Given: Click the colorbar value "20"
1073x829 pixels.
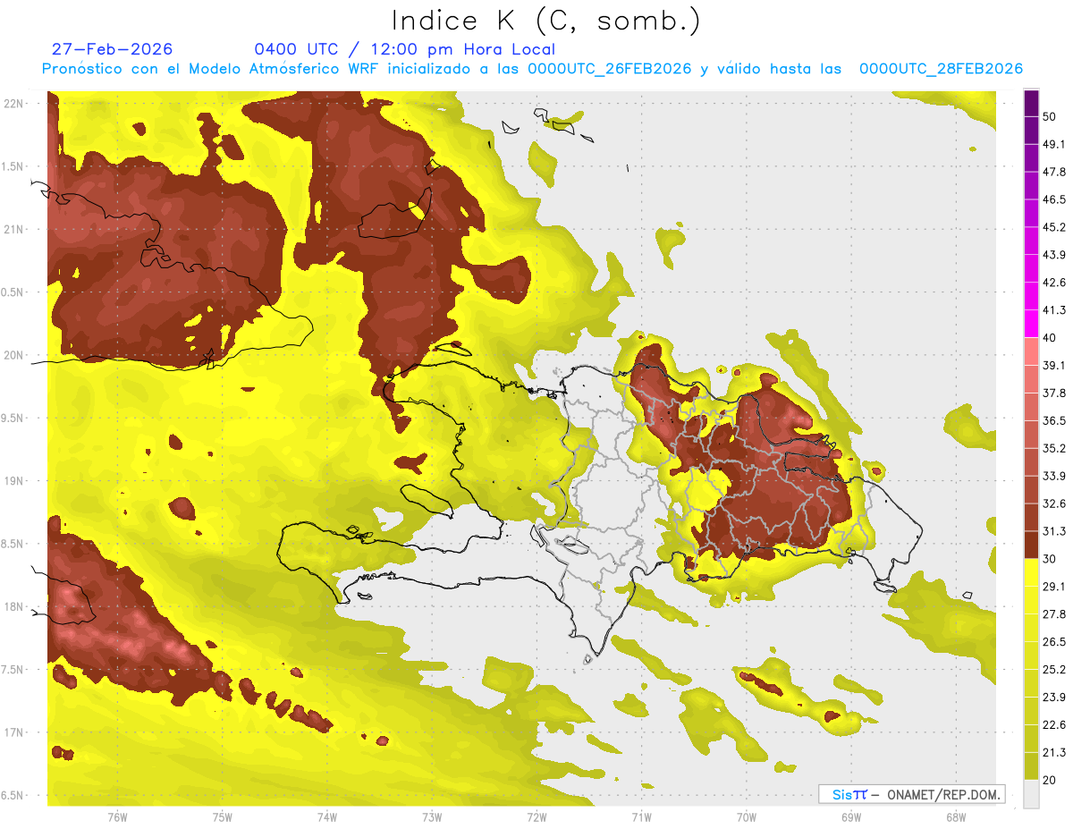Looking at the screenshot, I should coord(1050,780).
